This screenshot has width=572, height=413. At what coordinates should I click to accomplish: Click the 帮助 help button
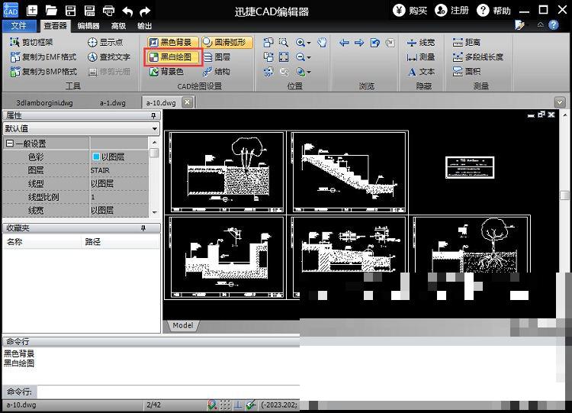[494, 10]
